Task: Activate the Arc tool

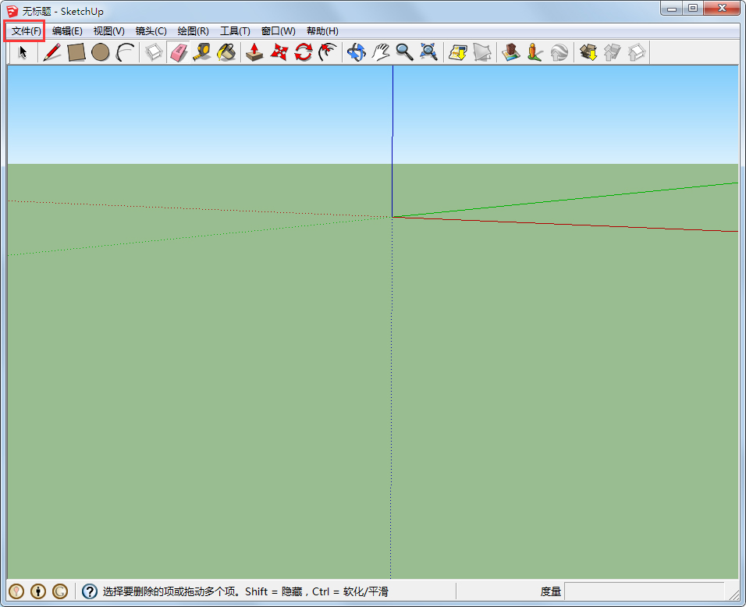Action: (x=125, y=52)
